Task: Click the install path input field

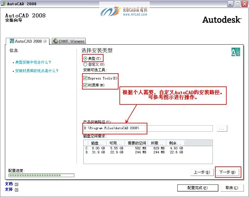Action: [148, 128]
